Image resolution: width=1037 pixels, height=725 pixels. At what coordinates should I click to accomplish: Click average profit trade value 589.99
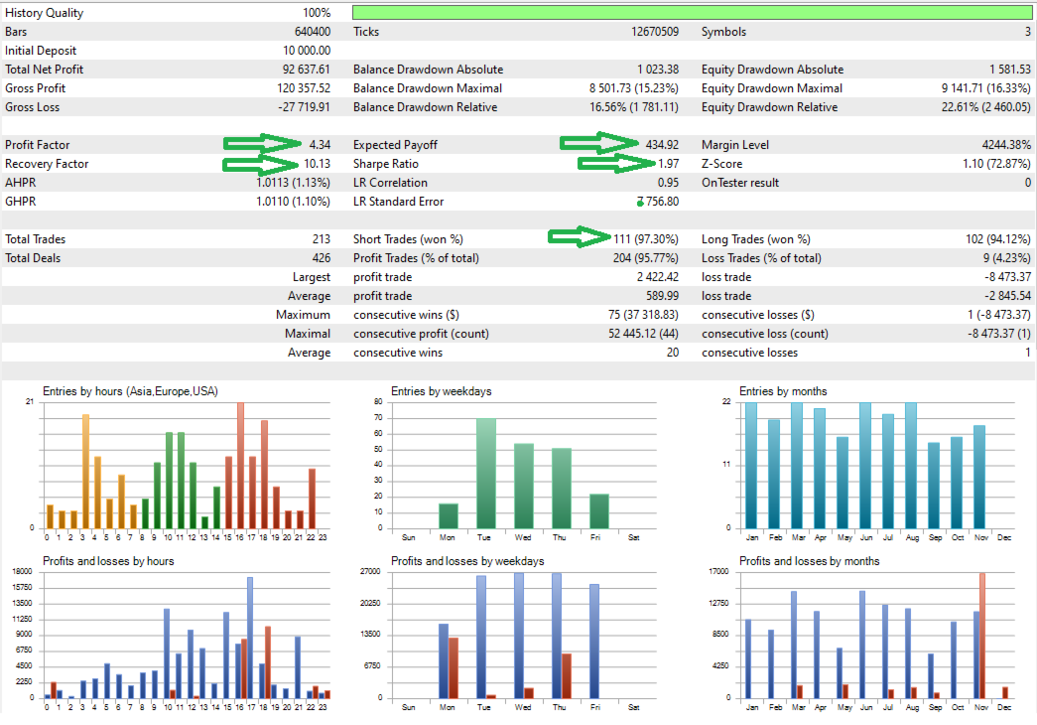tap(663, 296)
